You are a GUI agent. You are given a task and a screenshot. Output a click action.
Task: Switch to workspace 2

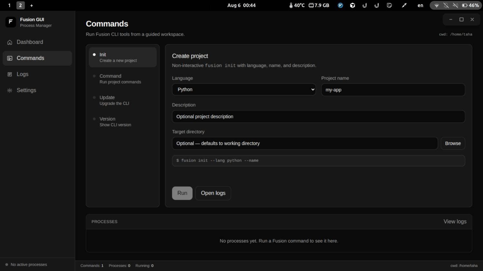pos(20,5)
